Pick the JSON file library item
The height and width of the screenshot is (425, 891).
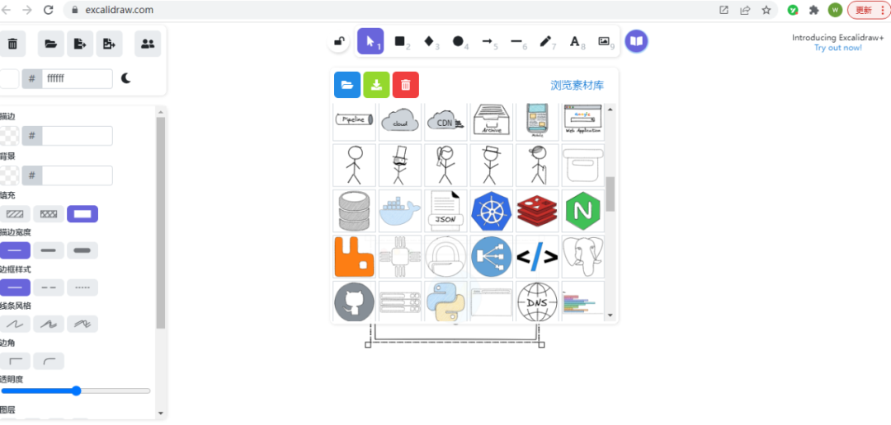[x=445, y=211]
